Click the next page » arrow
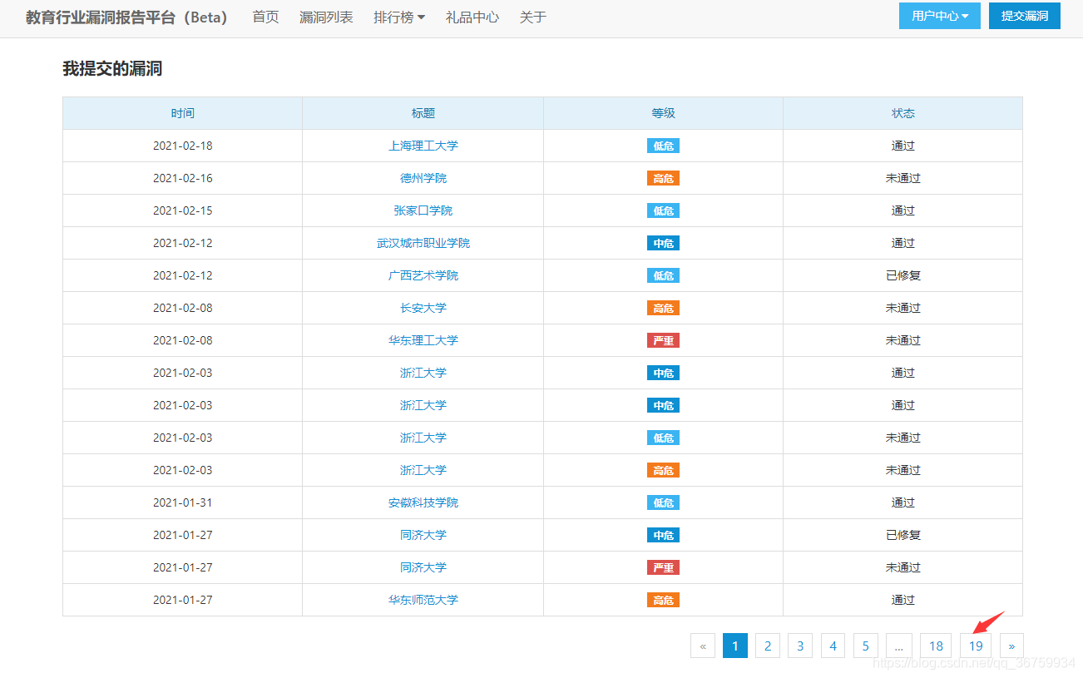The image size is (1083, 678). click(x=1011, y=646)
